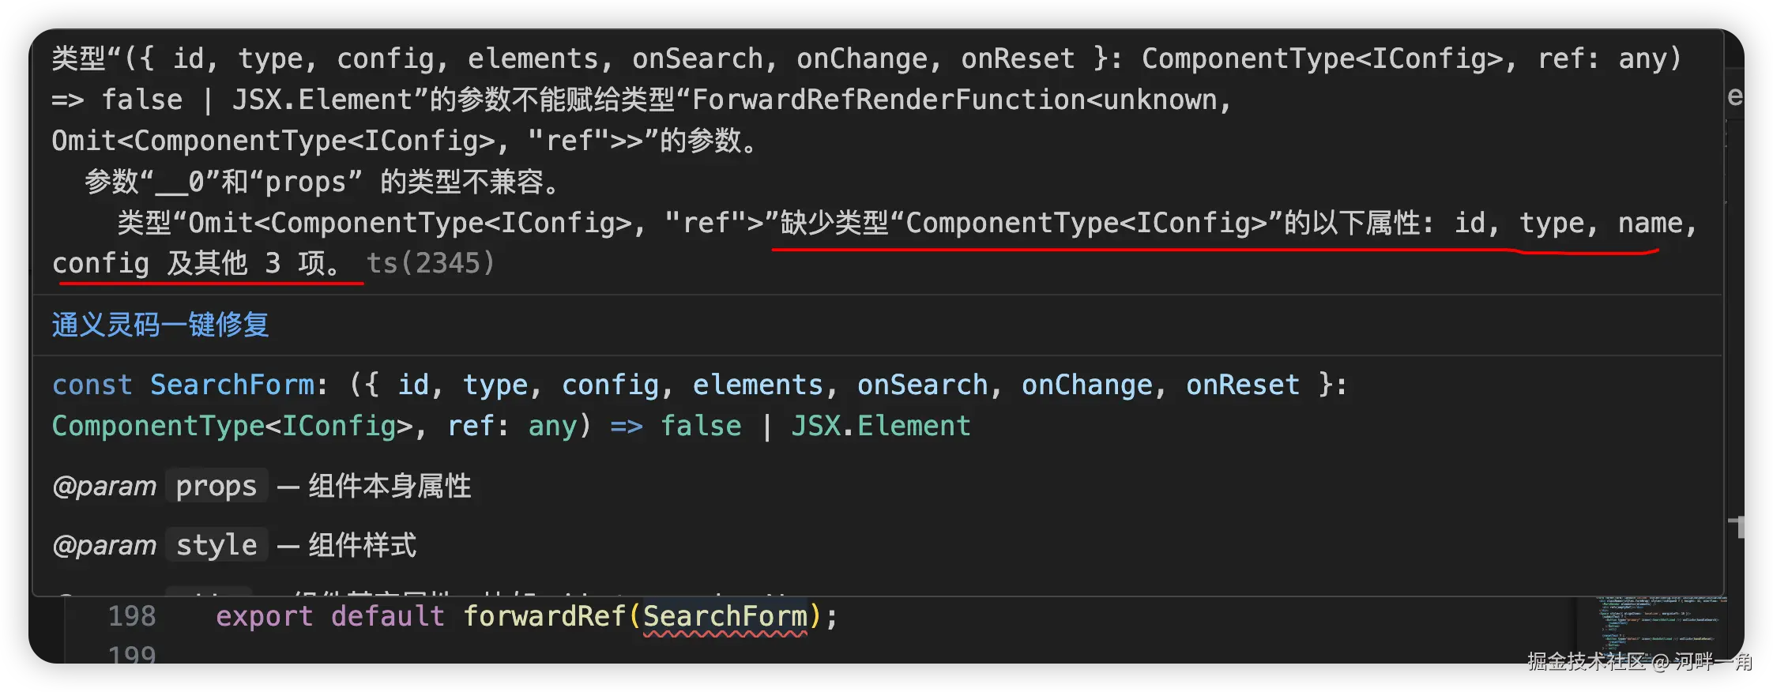
Task: Click the const keyword in the hover
Action: [92, 385]
